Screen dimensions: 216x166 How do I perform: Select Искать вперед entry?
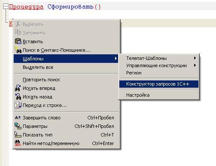coord(66,88)
